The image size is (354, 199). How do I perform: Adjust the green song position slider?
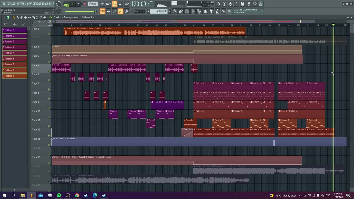click(81, 11)
